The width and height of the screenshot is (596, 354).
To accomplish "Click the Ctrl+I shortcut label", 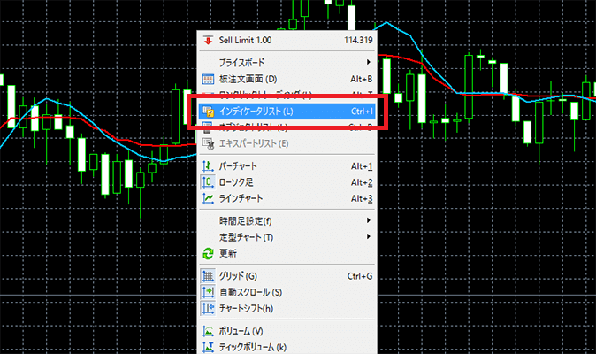I will pyautogui.click(x=362, y=112).
